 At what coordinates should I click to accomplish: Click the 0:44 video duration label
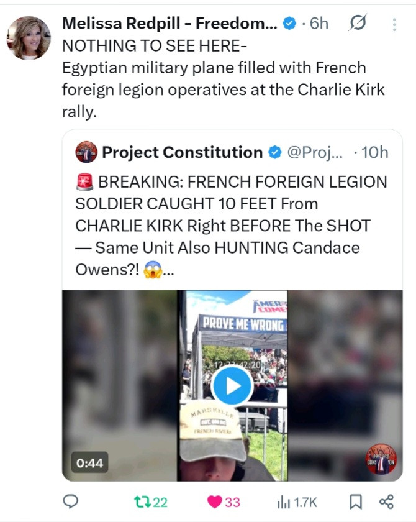[x=90, y=462]
